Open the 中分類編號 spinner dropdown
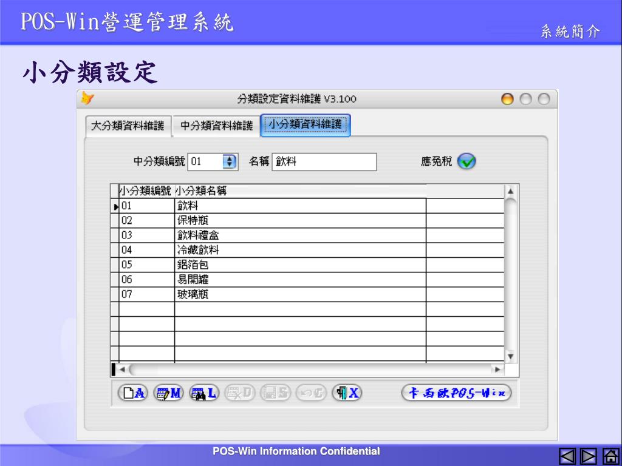The height and width of the screenshot is (466, 622). tap(229, 161)
